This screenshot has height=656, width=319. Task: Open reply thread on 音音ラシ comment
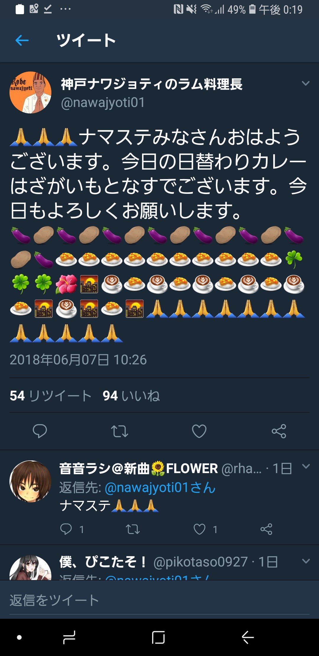pos(66,529)
